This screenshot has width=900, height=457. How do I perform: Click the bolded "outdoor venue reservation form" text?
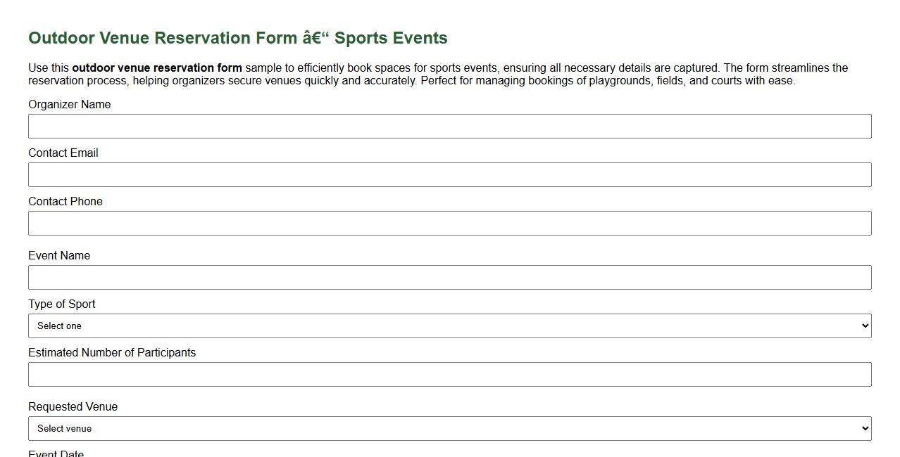(156, 67)
